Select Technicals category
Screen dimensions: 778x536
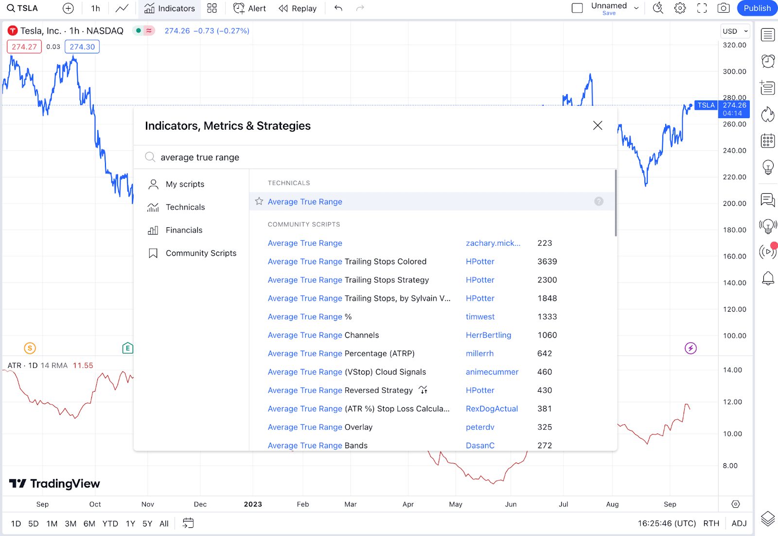(191, 207)
